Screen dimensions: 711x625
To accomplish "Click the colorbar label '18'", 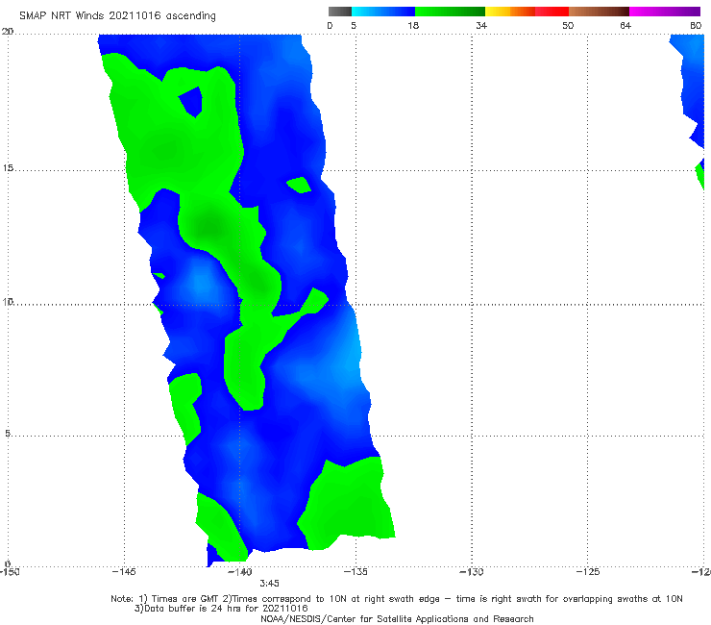I will (413, 25).
